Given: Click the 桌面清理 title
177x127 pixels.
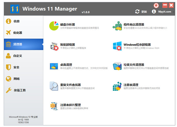Looking at the screenshot, I should click(x=66, y=65).
